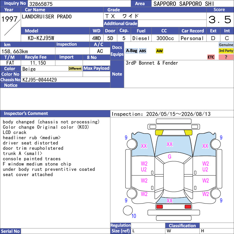234x234 pixels.
Task: Click the Max Payload label
Action: click(97, 68)
